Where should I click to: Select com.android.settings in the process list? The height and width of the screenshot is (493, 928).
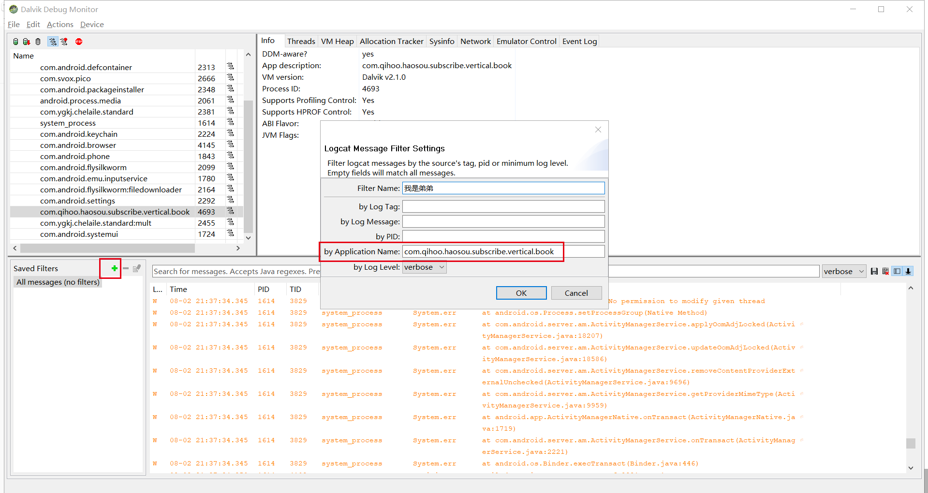(77, 201)
